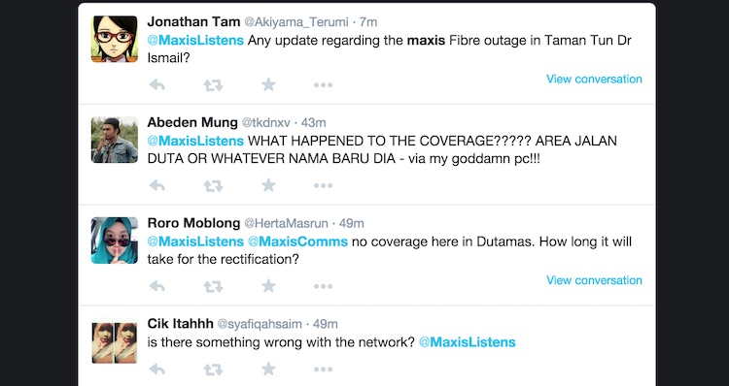729x386 pixels.
Task: Open more options on Abeden Mung's tweet
Action: coord(323,185)
